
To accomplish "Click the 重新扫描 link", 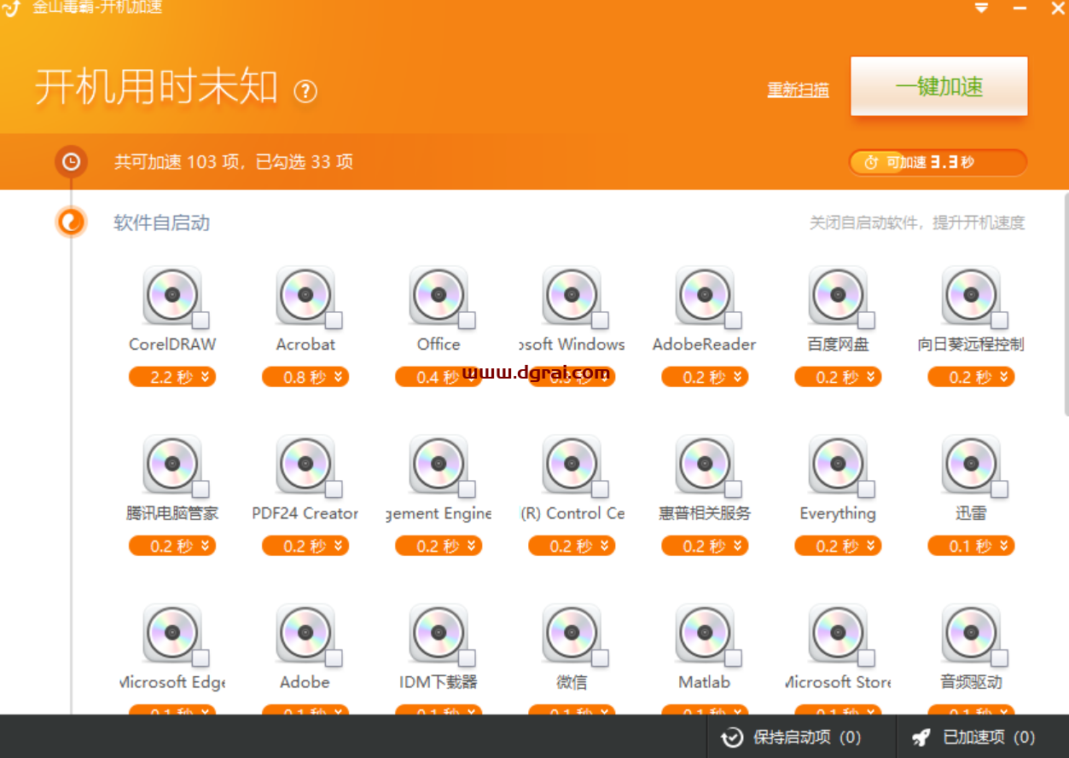I will coord(798,89).
